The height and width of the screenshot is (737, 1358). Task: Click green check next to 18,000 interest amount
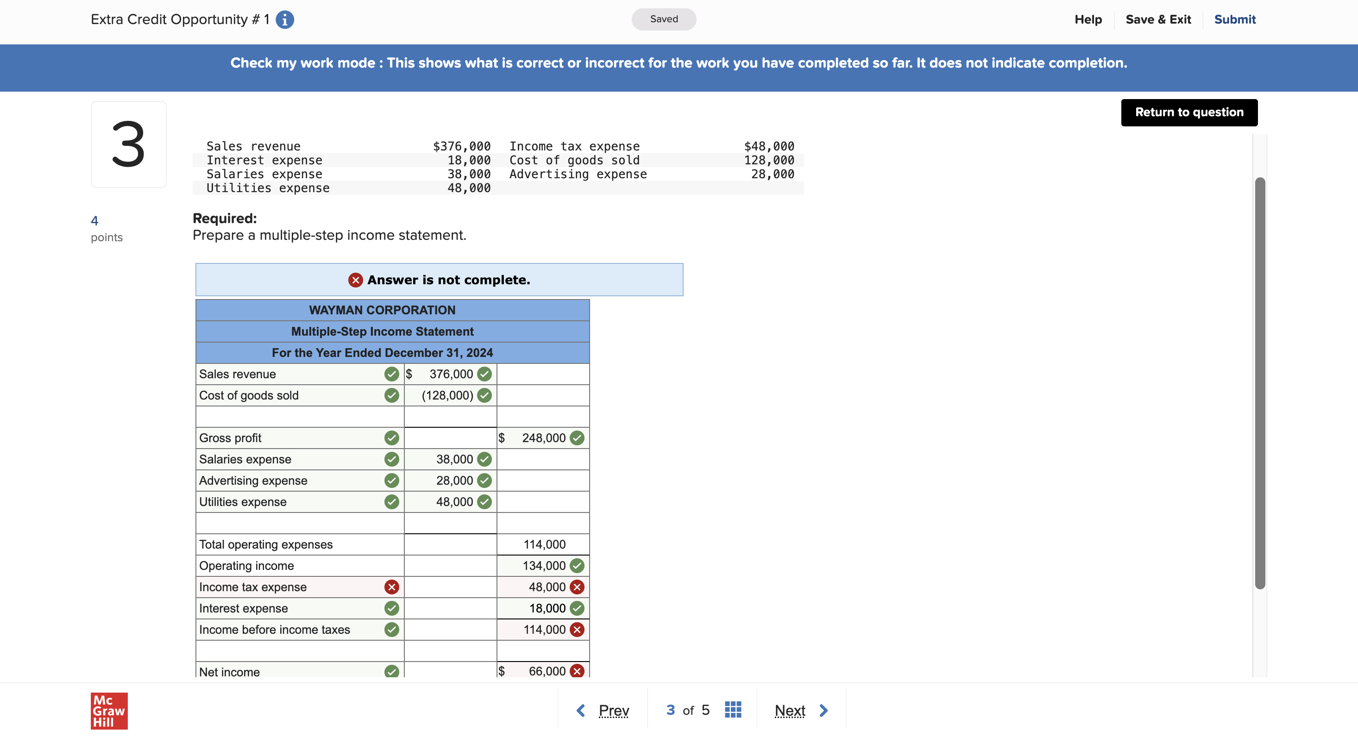point(577,608)
